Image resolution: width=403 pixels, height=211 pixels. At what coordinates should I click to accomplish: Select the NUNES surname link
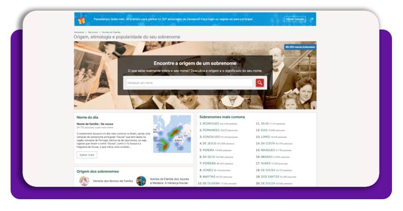click(x=266, y=163)
